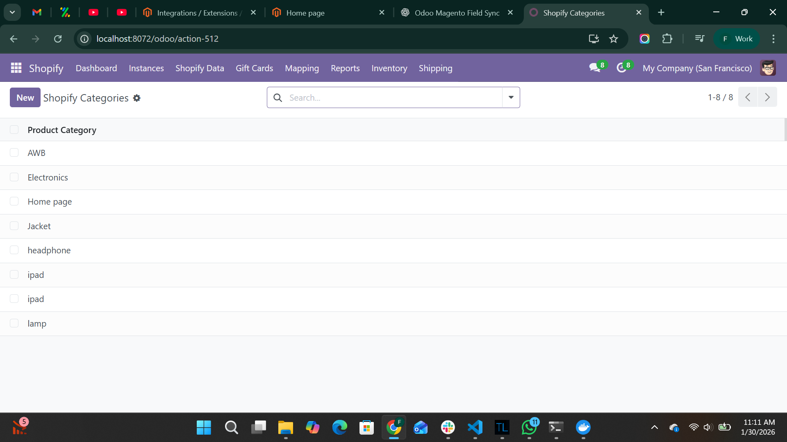The image size is (787, 442).
Task: Click the browser address bar URL
Action: pos(157,39)
